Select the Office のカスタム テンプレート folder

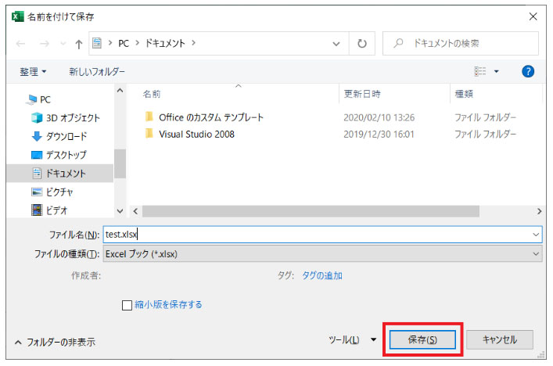click(x=204, y=117)
